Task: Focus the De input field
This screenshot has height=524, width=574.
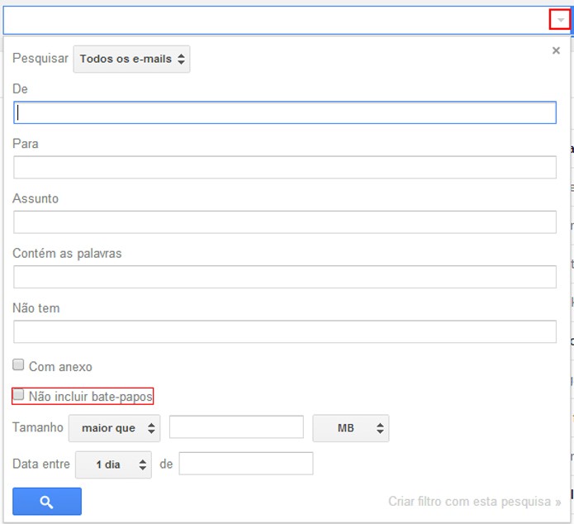Action: click(285, 112)
